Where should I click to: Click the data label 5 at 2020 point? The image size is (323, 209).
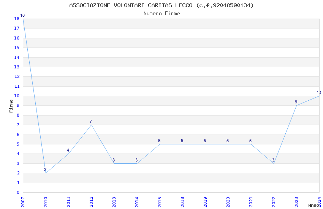(x=228, y=141)
